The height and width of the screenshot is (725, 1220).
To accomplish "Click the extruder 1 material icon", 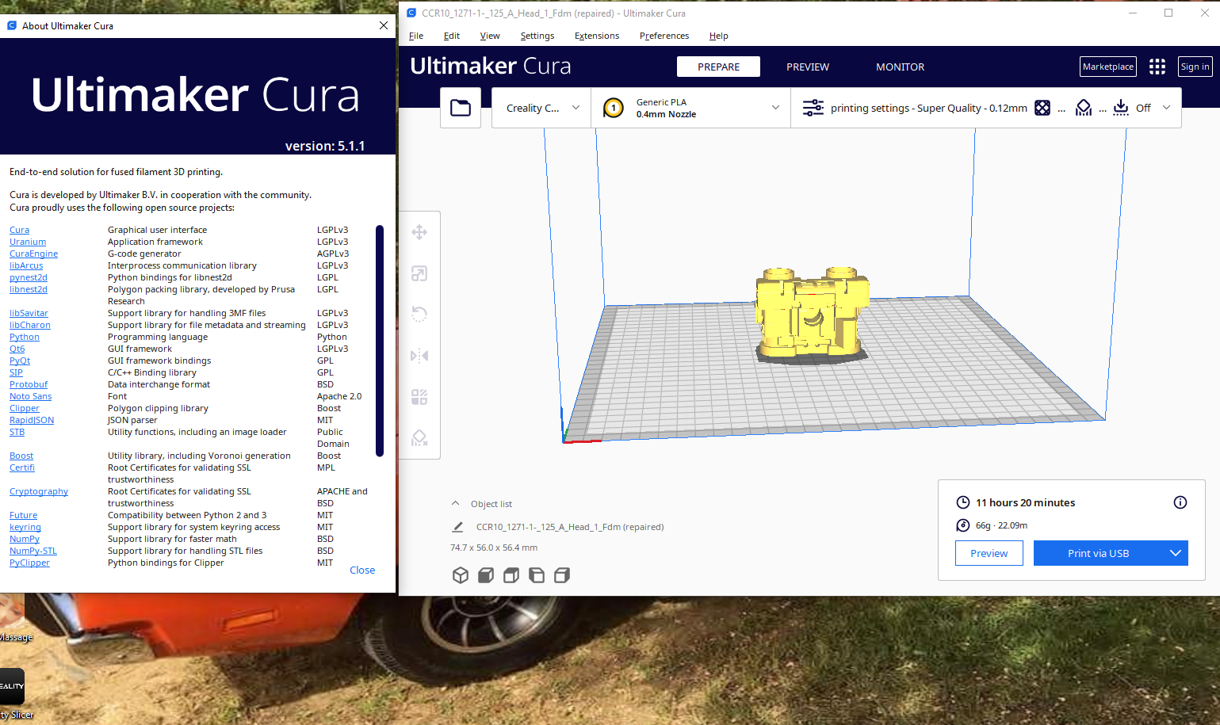I will 614,108.
